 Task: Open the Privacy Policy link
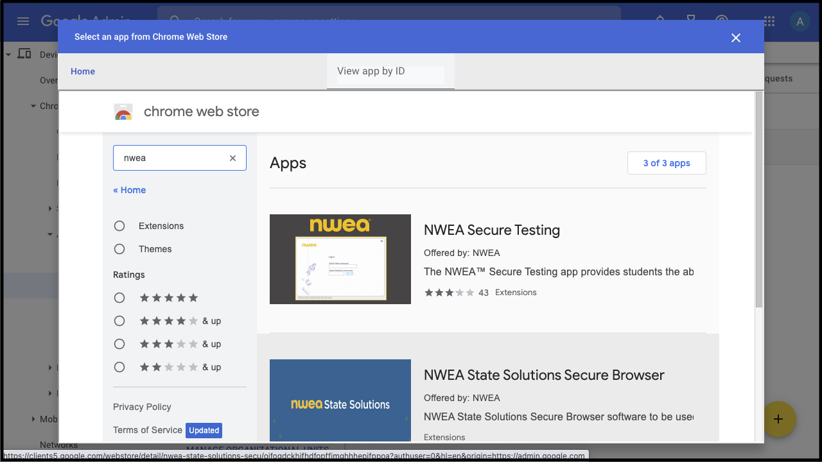point(142,407)
